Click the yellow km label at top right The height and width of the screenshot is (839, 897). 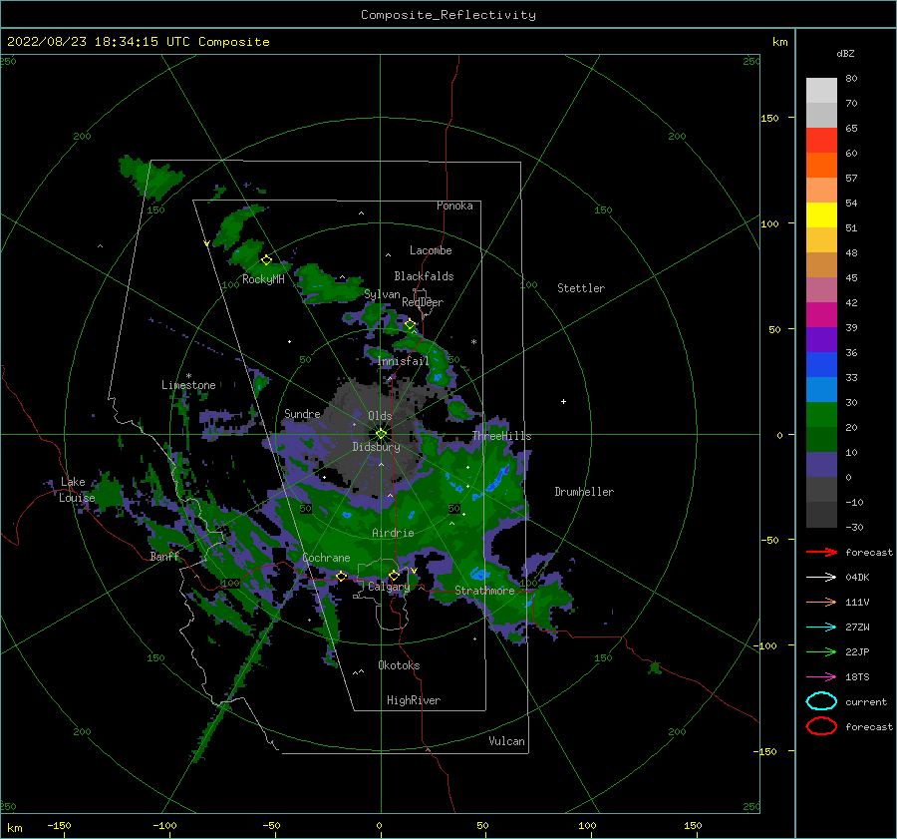[780, 42]
